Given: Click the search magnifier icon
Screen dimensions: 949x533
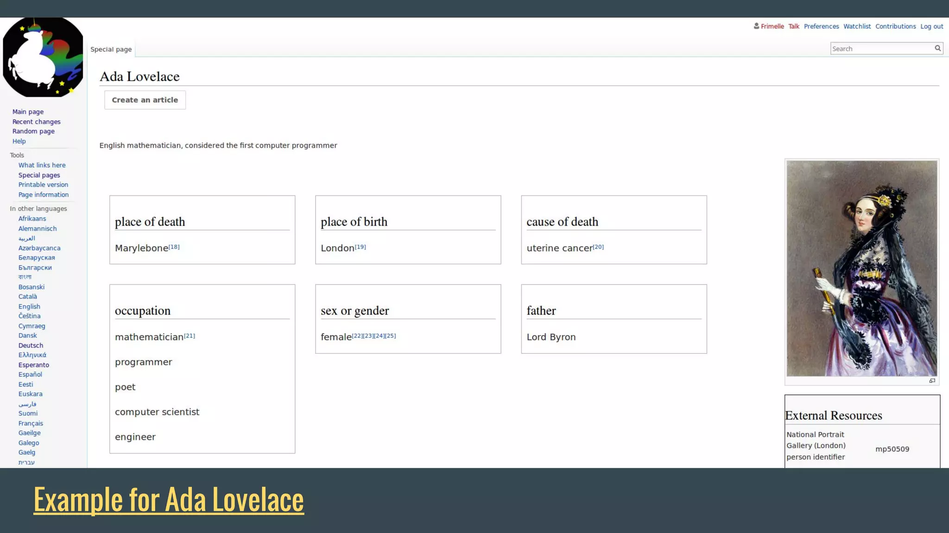Looking at the screenshot, I should click(x=937, y=48).
